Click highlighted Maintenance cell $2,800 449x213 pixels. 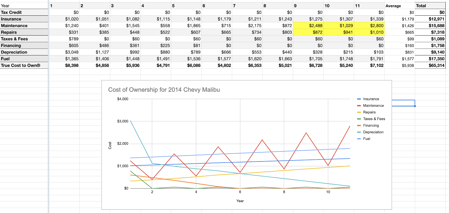point(369,25)
